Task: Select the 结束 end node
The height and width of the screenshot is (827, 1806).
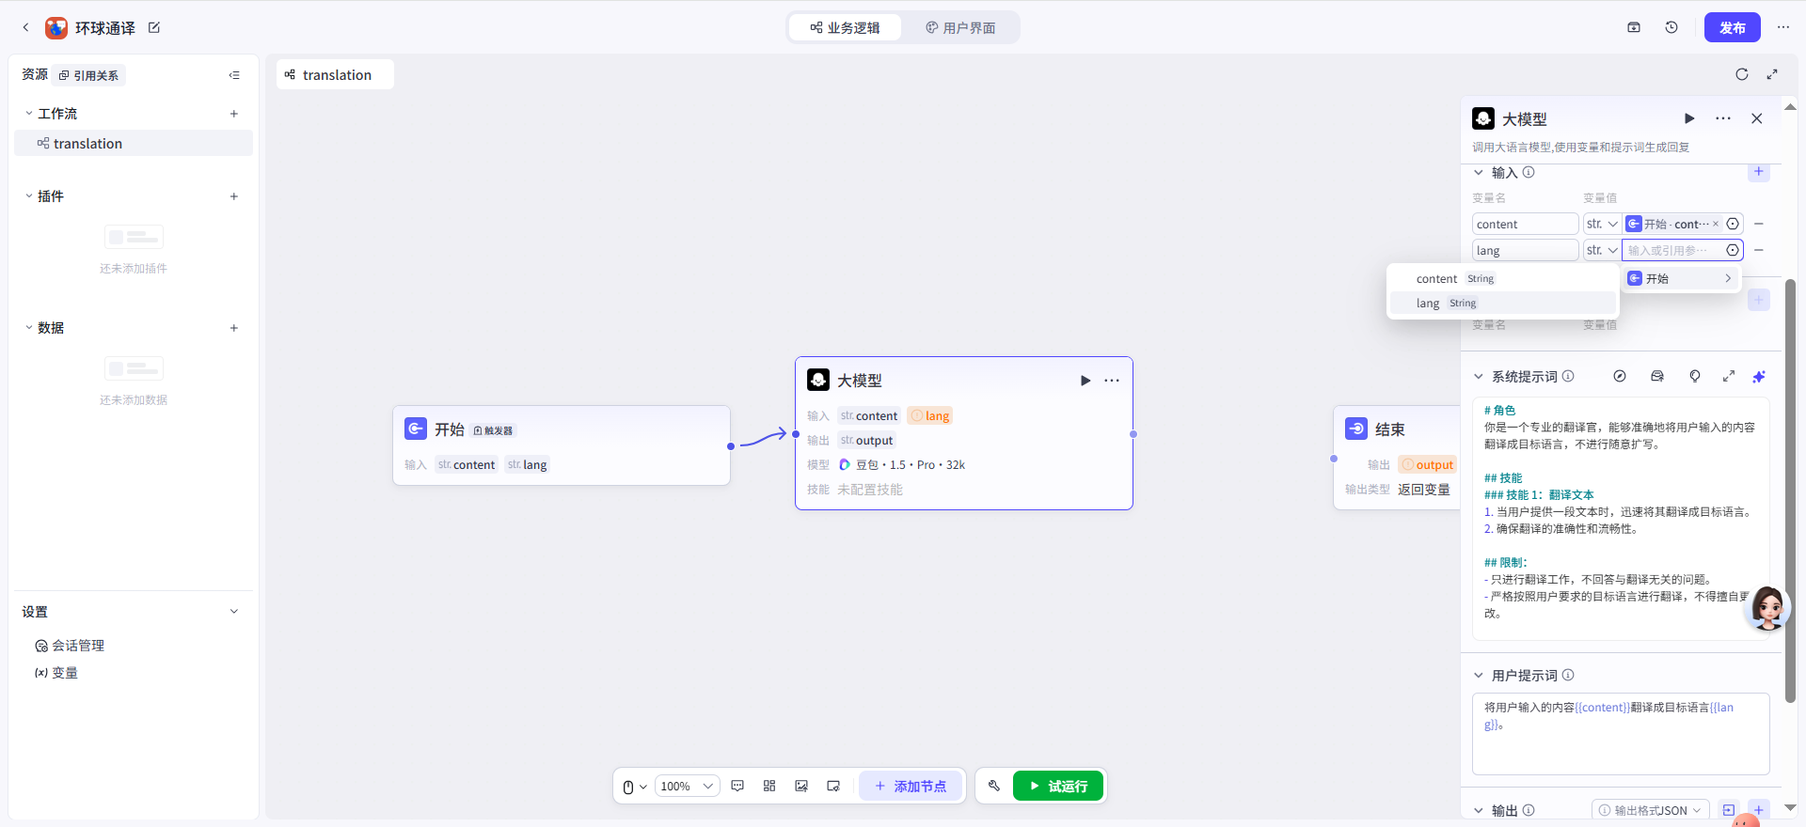Action: 1397,458
